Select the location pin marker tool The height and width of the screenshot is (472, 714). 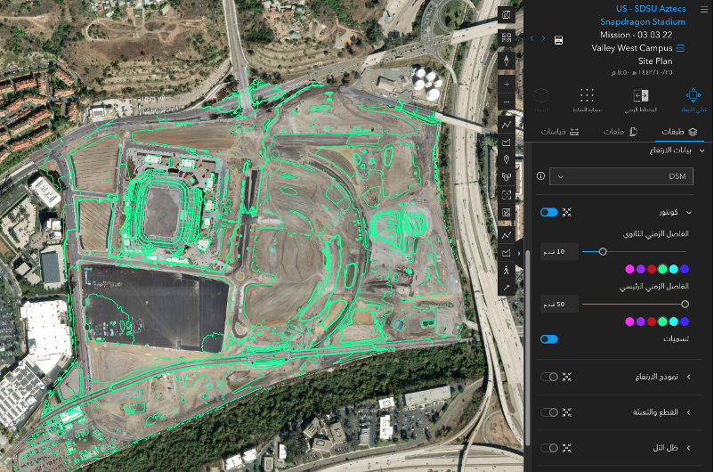pos(507,159)
